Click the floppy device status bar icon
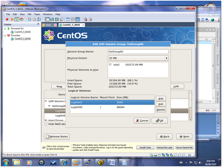222x167 pixels. (x=159, y=155)
